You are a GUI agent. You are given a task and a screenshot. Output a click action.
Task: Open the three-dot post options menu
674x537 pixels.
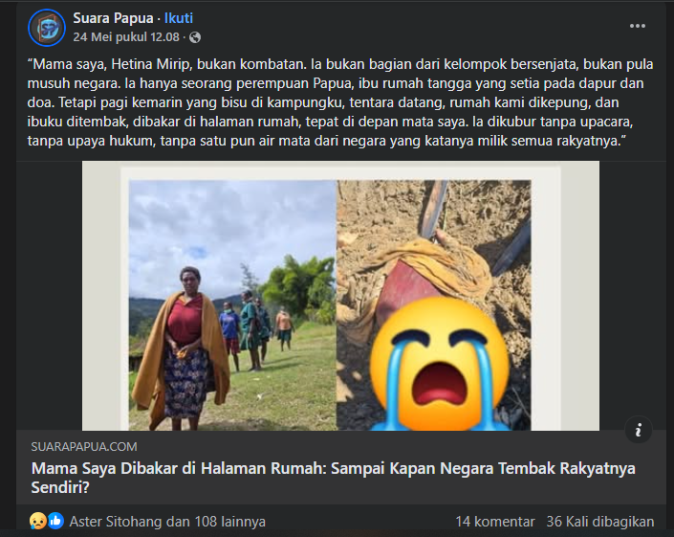[637, 26]
